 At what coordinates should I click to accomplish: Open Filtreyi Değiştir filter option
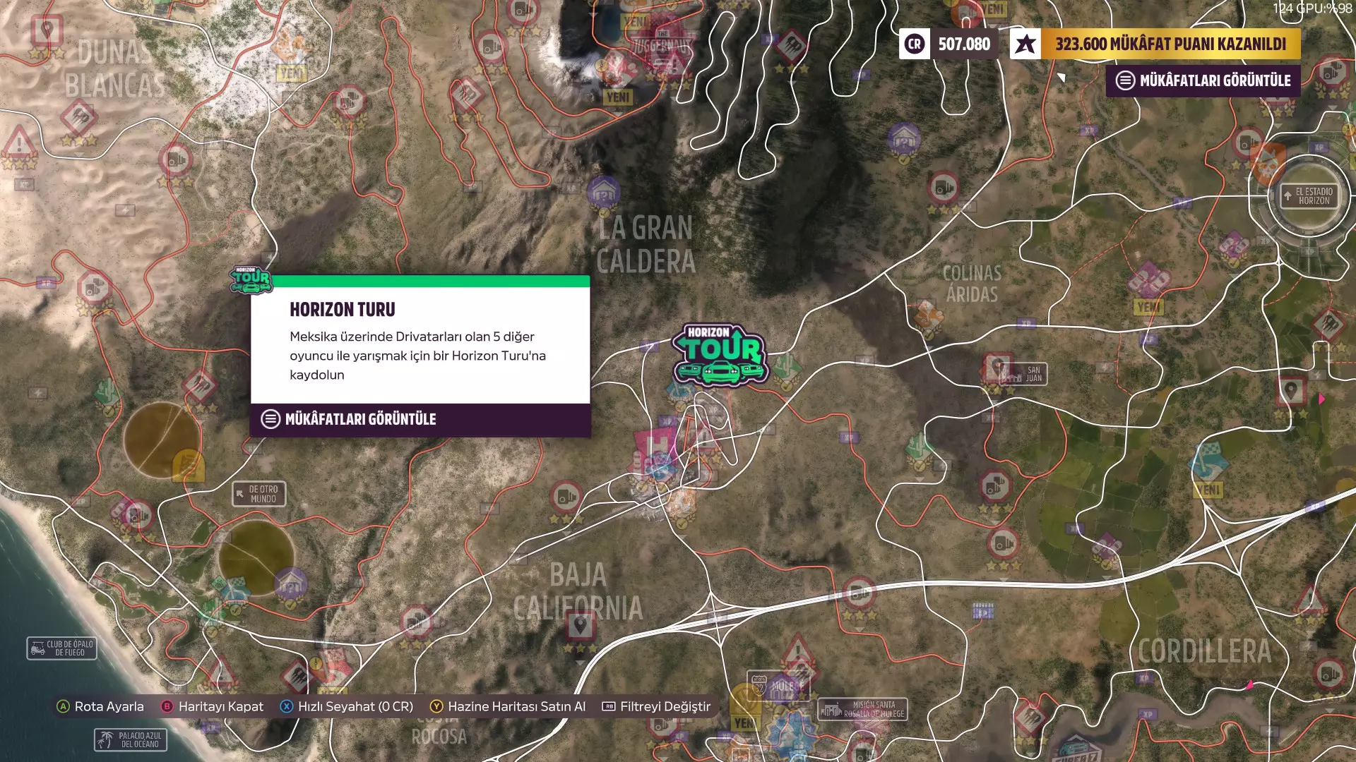(x=656, y=706)
